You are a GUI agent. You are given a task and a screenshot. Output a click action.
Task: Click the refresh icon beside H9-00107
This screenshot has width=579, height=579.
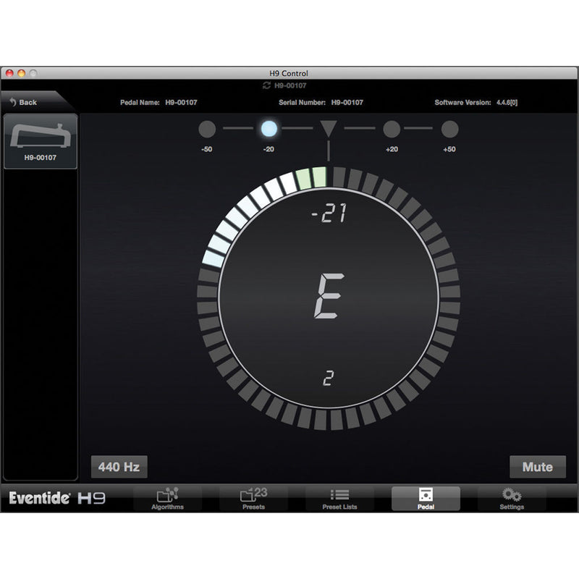tap(265, 83)
